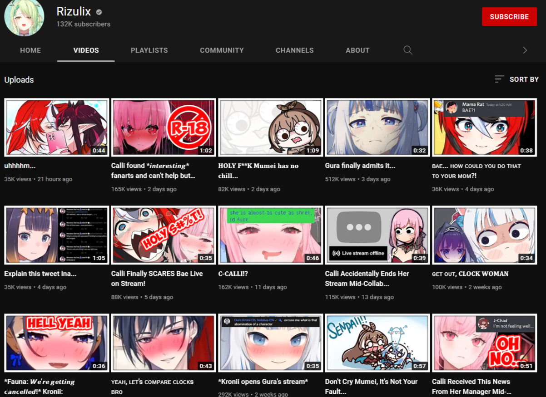
Task: Open the CHANNELS tab
Action: [x=294, y=50]
